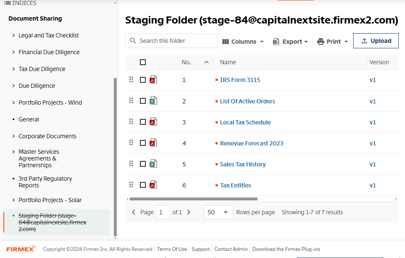Click drag handle of Renevue Forecast 2023 row
405x258 pixels.
[x=131, y=142]
